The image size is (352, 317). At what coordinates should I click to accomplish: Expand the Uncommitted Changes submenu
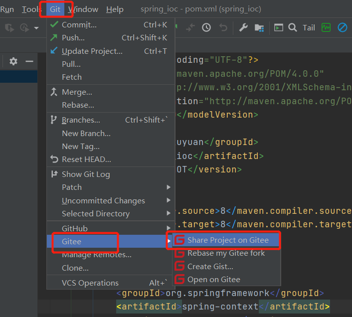111,200
